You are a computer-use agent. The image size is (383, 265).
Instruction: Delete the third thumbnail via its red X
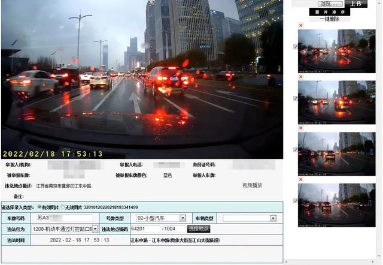click(301, 128)
